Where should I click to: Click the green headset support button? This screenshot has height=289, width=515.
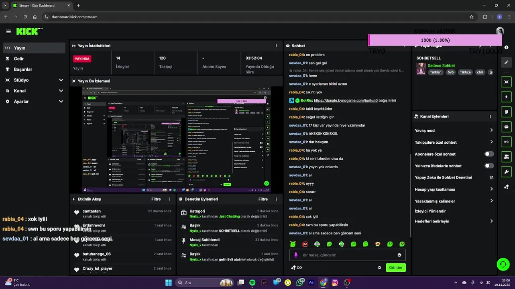coord(503,264)
